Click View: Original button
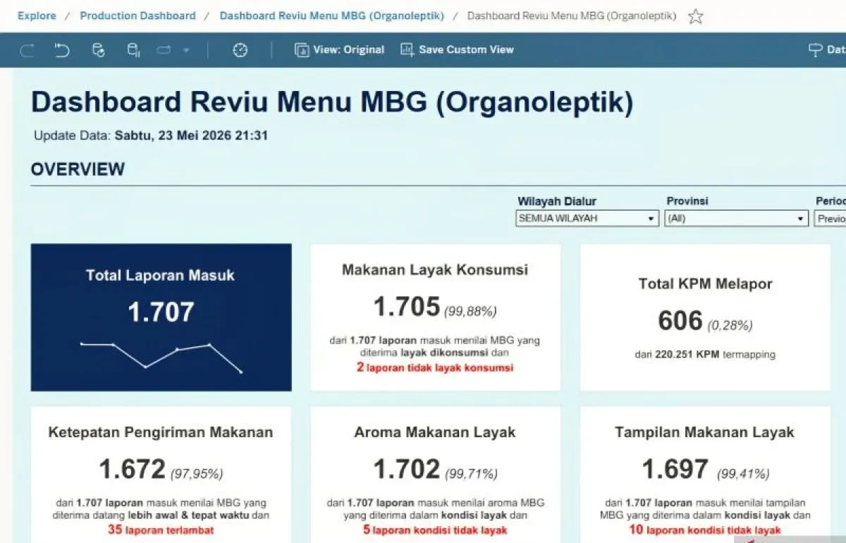The image size is (846, 543). coord(340,50)
